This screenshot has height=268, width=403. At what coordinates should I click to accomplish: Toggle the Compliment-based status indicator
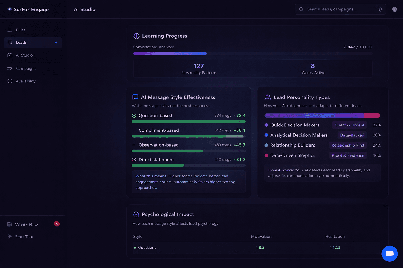click(x=134, y=130)
